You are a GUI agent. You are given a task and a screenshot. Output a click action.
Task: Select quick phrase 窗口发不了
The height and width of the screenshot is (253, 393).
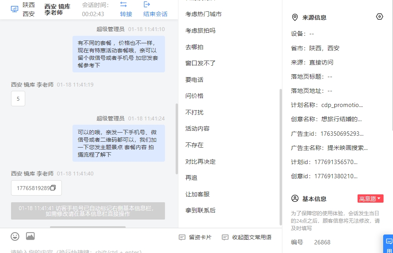(200, 63)
